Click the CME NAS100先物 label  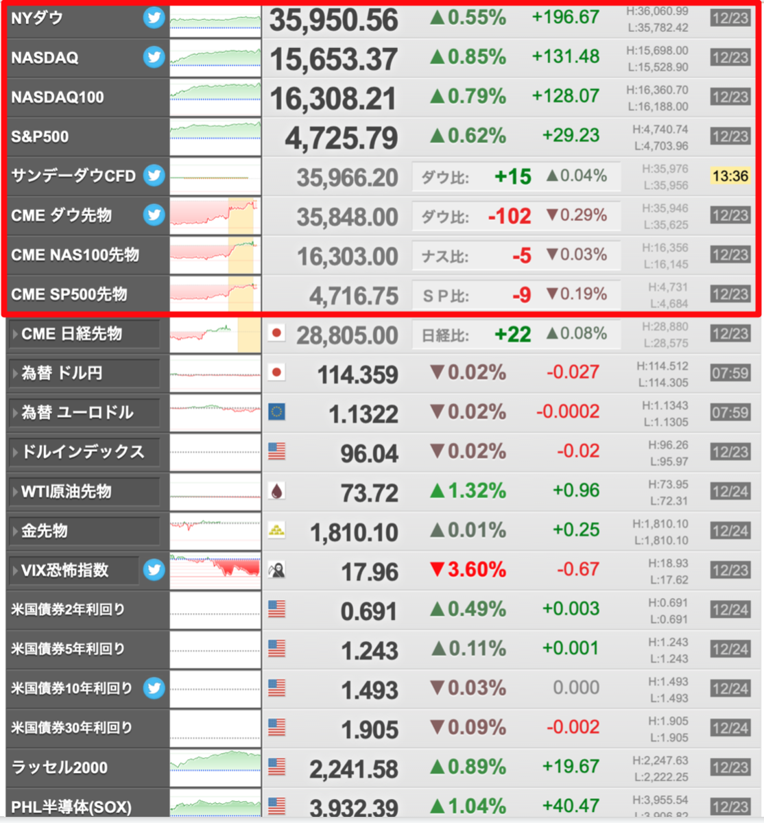(75, 254)
